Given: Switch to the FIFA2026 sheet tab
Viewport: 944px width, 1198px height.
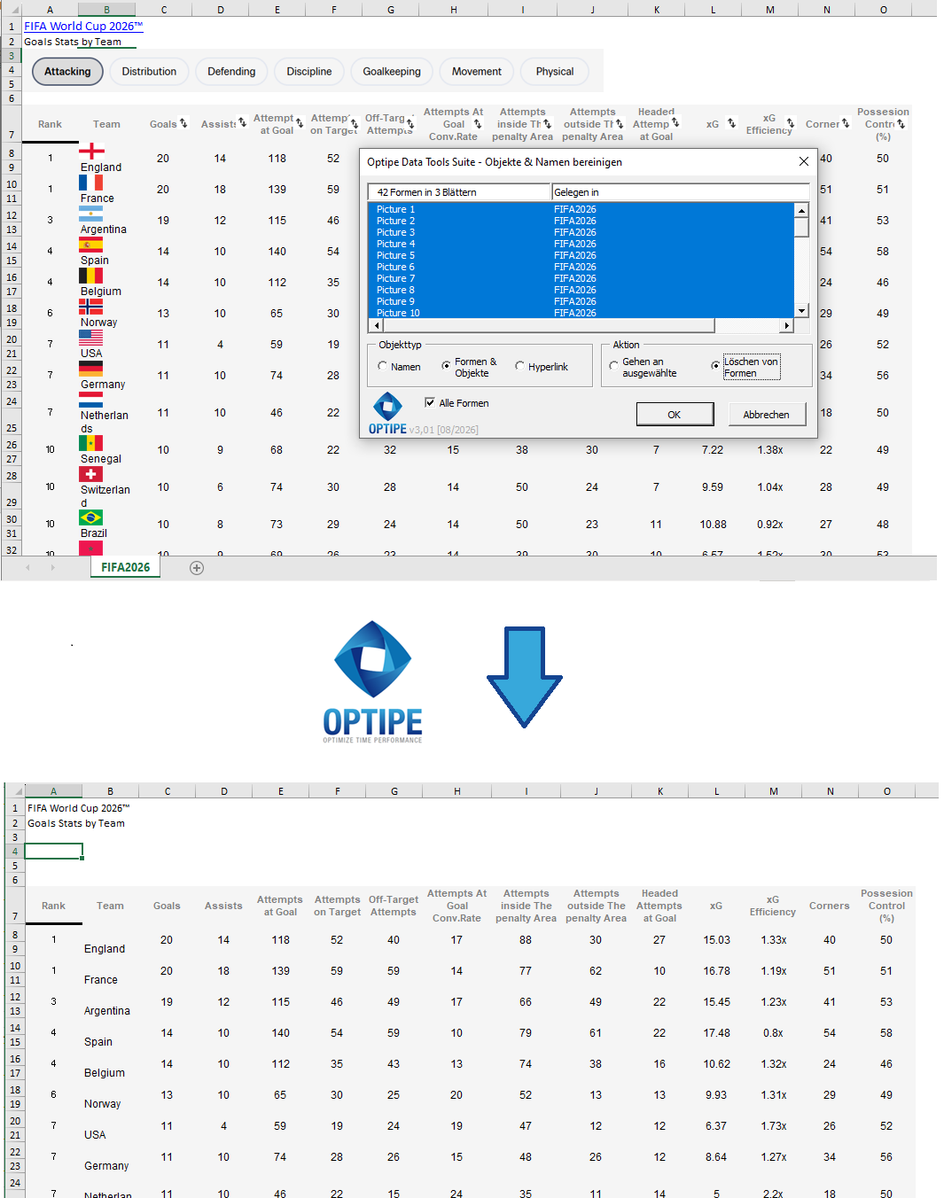Looking at the screenshot, I should [126, 567].
